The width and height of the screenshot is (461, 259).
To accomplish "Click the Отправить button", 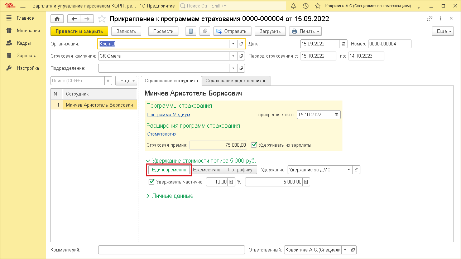I will (x=232, y=31).
